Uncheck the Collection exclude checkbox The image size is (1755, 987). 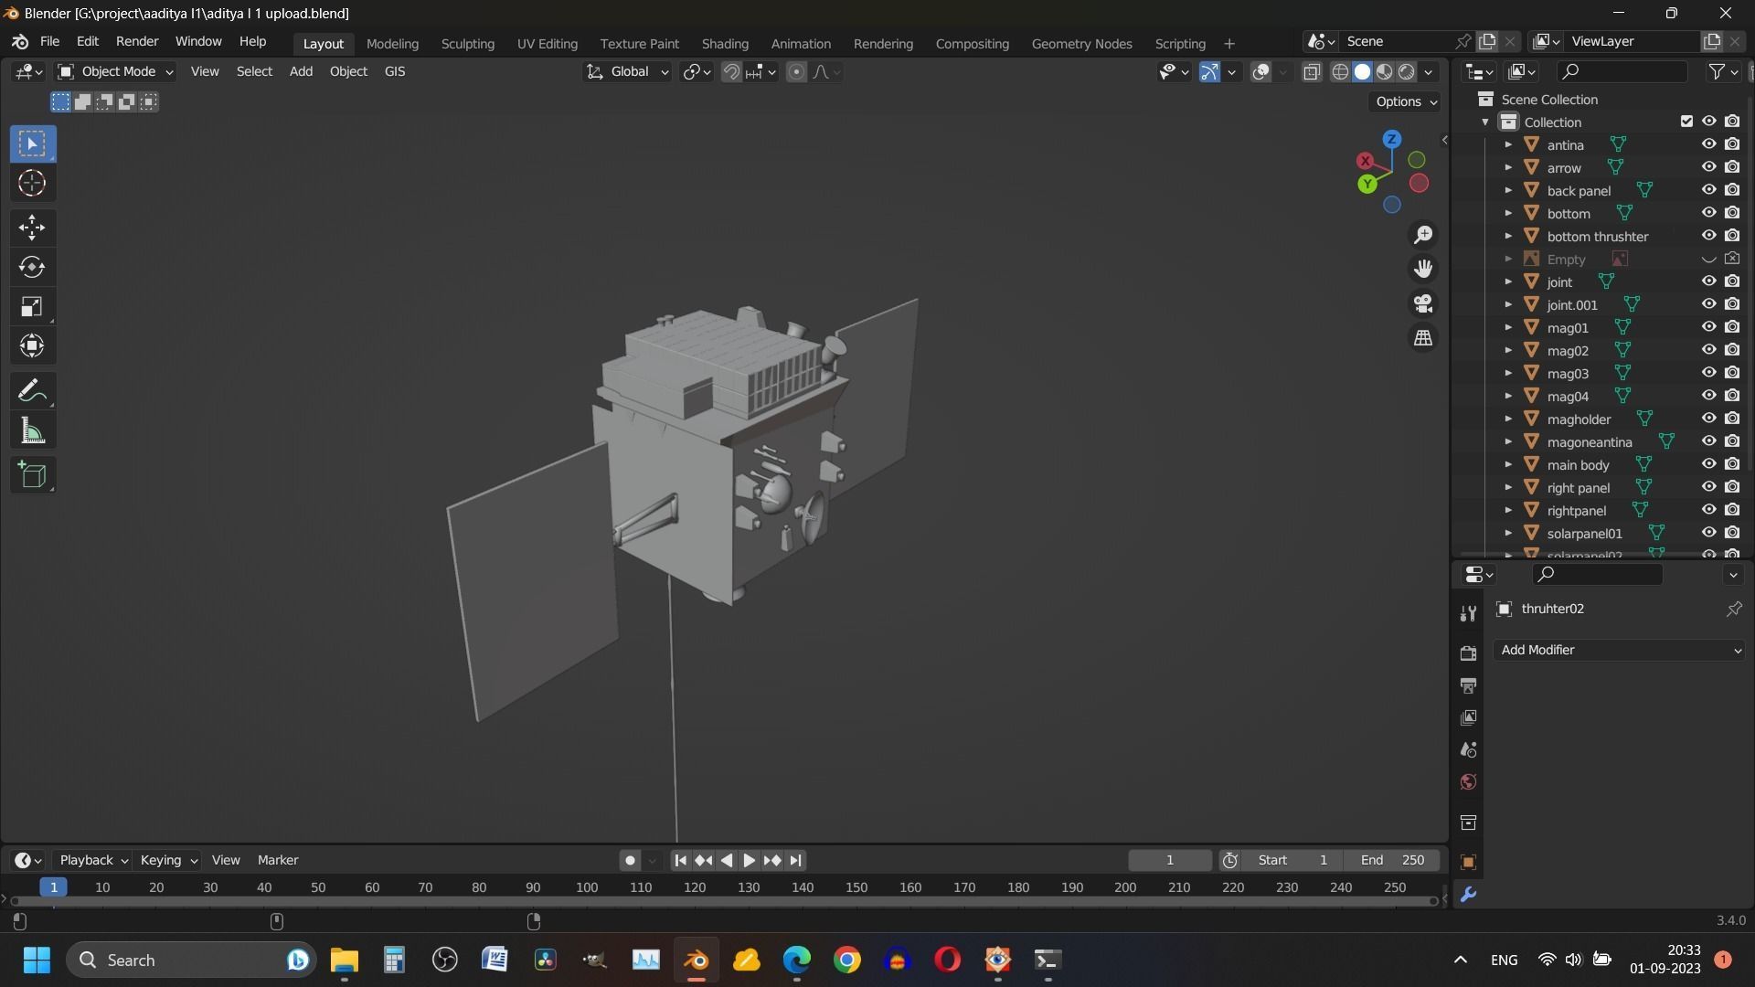pos(1686,122)
